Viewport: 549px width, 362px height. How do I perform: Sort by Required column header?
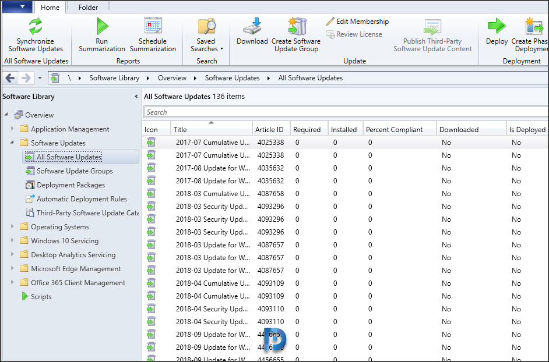pyautogui.click(x=309, y=129)
